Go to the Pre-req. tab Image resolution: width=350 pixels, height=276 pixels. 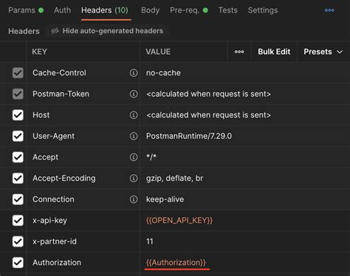pos(189,10)
